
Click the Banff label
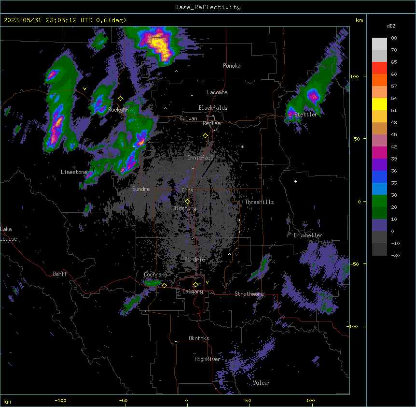point(60,274)
